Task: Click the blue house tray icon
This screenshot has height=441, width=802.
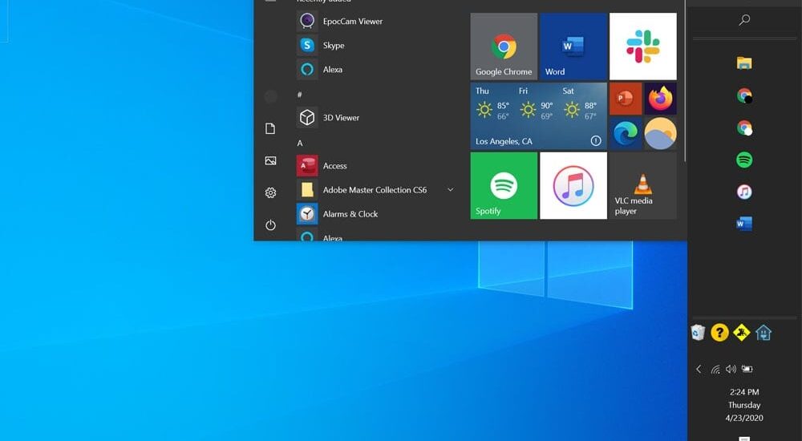Action: coord(764,333)
